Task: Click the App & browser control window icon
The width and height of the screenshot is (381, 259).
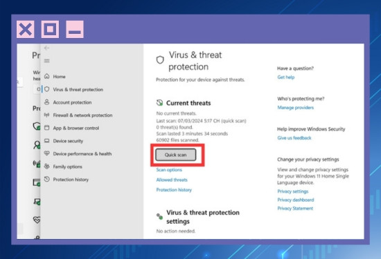Action: click(47, 128)
